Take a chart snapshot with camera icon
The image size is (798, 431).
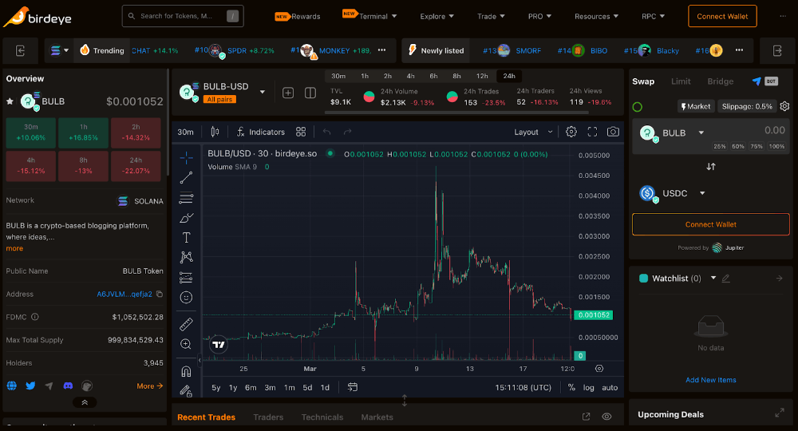point(613,132)
